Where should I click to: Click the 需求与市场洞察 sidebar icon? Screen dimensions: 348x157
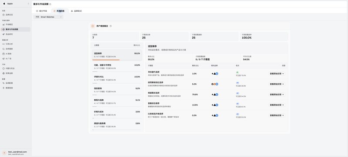pos(3,29)
